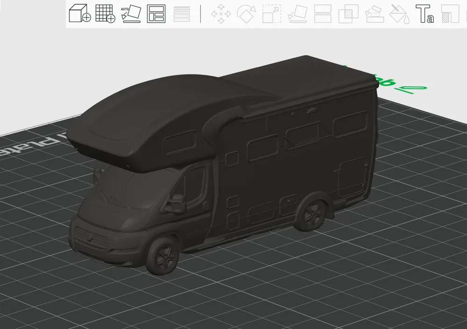
Task: Click the Add object cube icon
Action: 80,14
